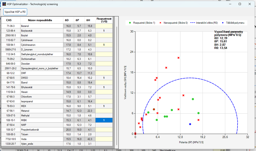Click the CAS column header
This screenshot has height=151, width=256.
point(10,20)
